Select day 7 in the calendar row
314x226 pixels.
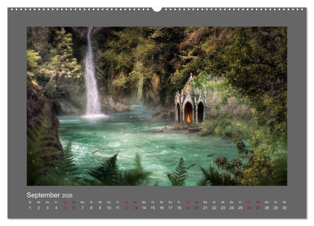pos(82,208)
